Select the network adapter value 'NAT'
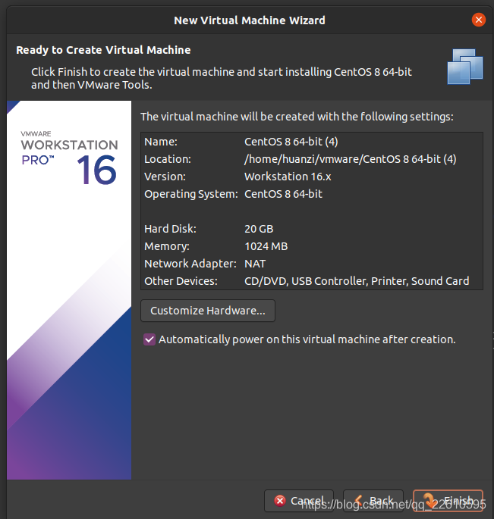The width and height of the screenshot is (494, 519). 255,264
